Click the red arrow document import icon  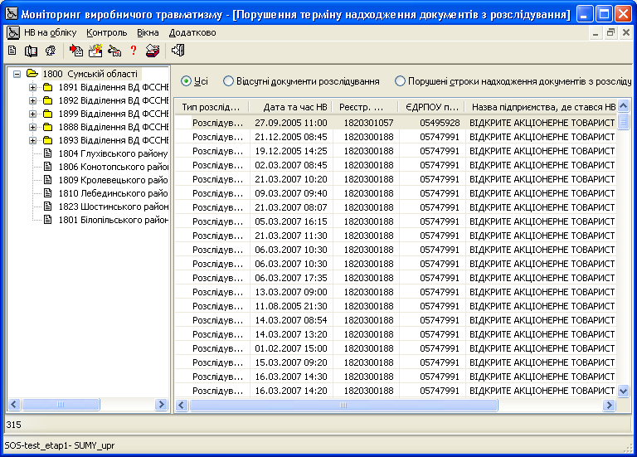76,51
